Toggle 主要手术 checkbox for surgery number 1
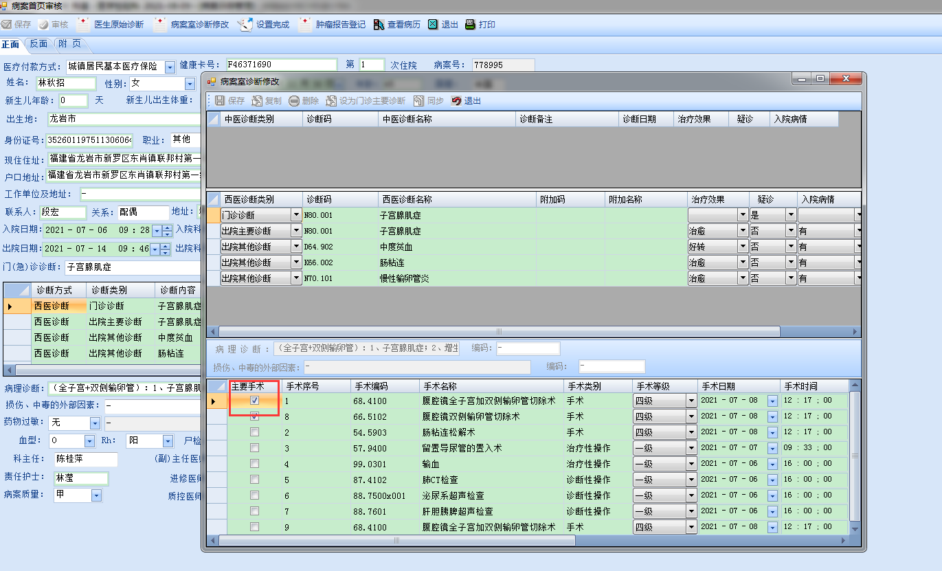942x571 pixels. pyautogui.click(x=255, y=400)
